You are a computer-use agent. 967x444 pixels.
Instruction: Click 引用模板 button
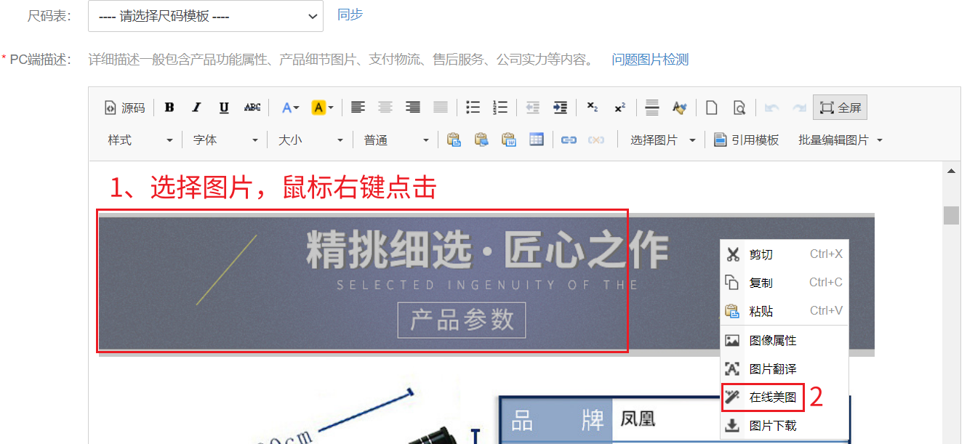747,140
